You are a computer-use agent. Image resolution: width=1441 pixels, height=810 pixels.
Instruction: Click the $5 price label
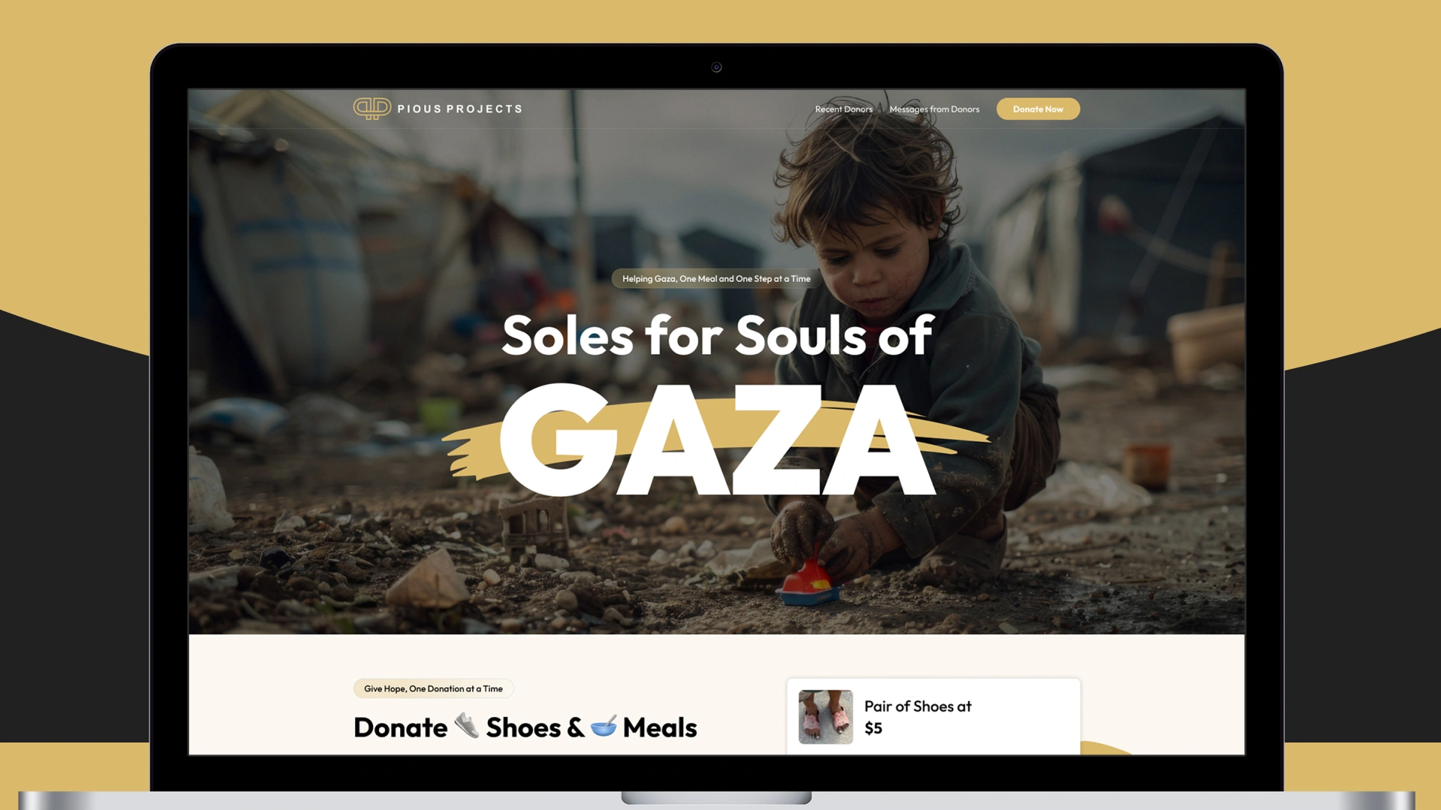(x=873, y=728)
